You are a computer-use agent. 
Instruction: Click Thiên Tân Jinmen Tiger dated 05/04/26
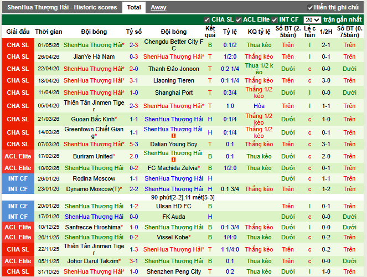[94, 106]
